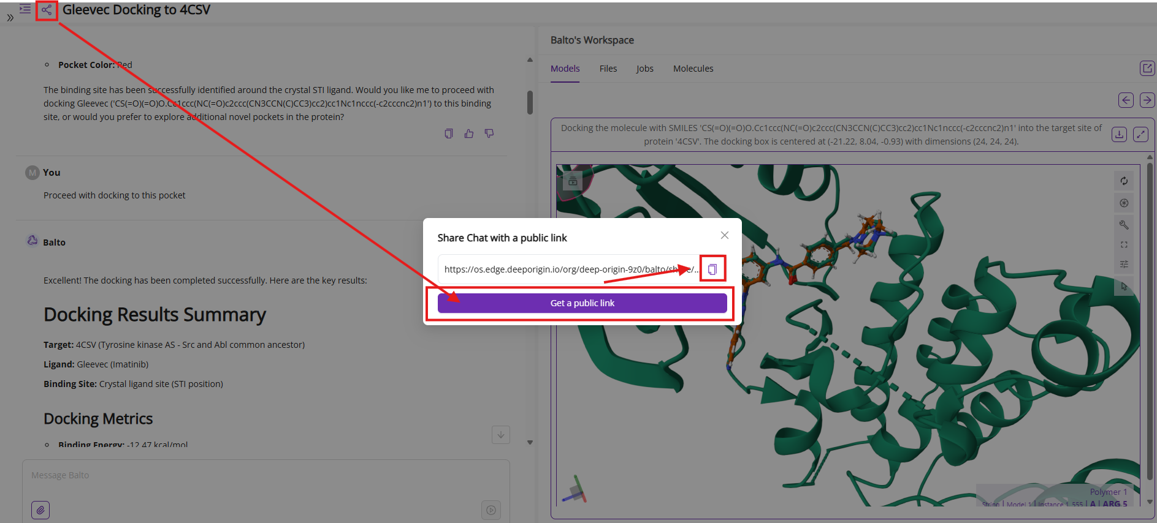The width and height of the screenshot is (1157, 523).
Task: Go to previous model with left arrow
Action: (x=1126, y=100)
